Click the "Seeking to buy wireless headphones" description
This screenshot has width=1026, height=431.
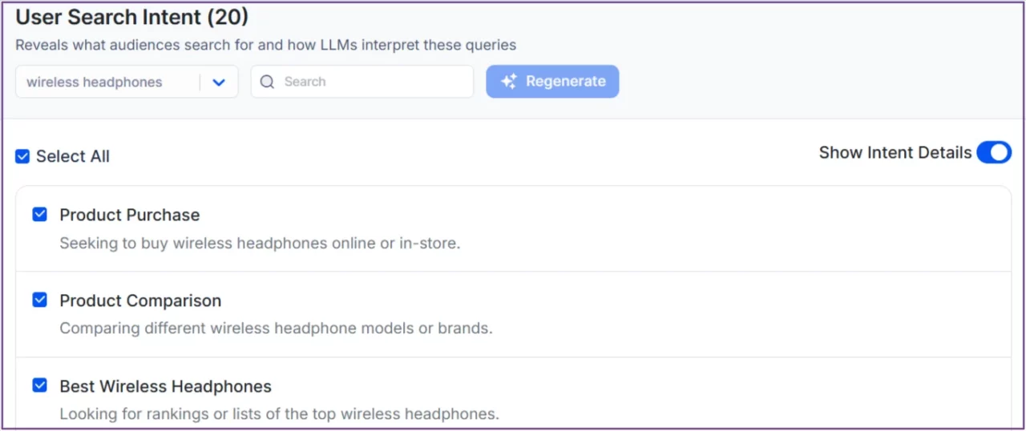[x=260, y=243]
